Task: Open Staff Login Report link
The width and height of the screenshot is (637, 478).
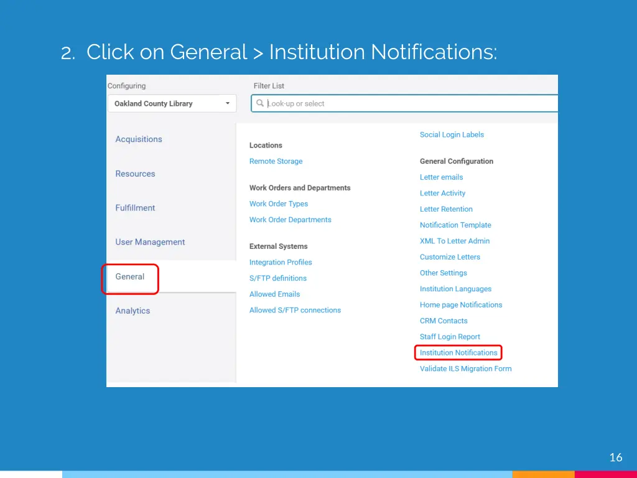Action: pyautogui.click(x=450, y=337)
